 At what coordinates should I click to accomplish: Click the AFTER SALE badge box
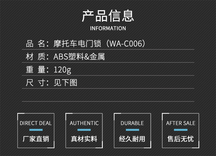click(x=181, y=131)
